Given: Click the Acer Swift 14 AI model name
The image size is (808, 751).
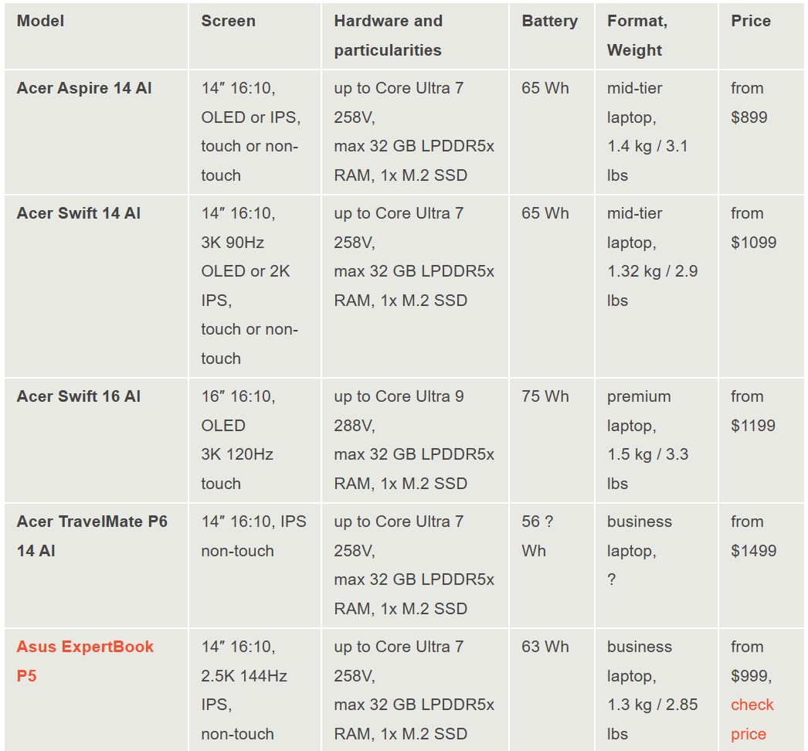Looking at the screenshot, I should click(79, 213).
